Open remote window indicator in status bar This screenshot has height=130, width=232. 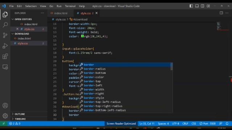tap(4, 123)
